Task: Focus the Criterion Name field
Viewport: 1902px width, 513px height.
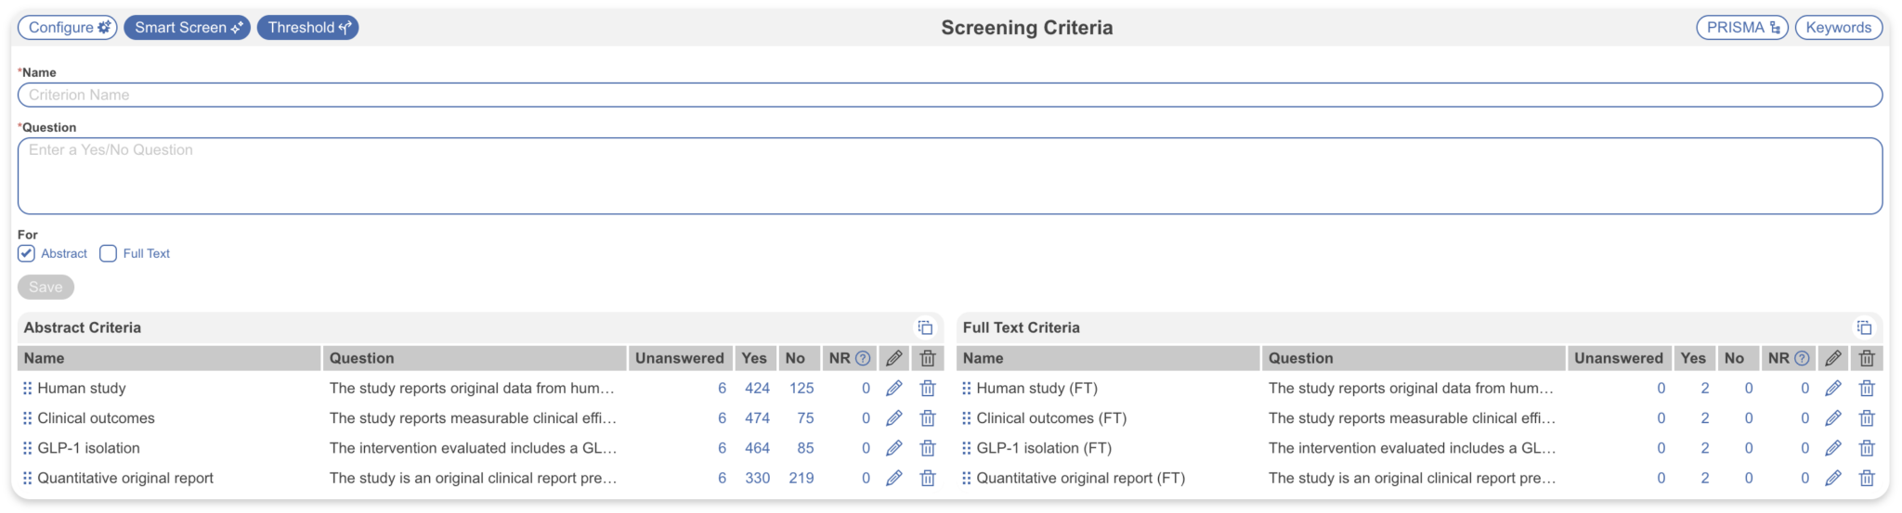Action: point(950,95)
